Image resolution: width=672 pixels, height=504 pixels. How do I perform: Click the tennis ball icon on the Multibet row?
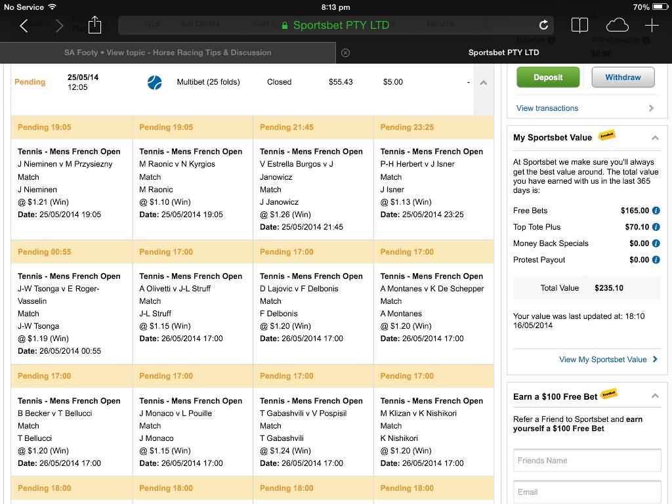point(154,82)
